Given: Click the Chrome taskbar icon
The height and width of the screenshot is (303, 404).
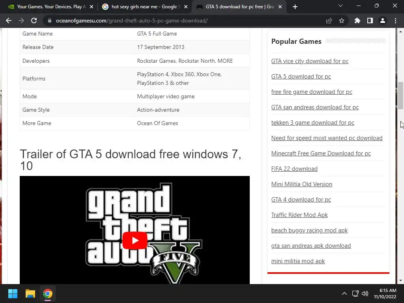Looking at the screenshot, I should pyautogui.click(x=48, y=294).
